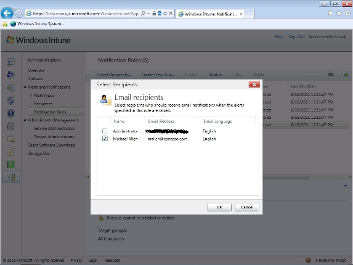Open System Overview workspace icon in sidebar
The image size is (353, 265).
tap(10, 62)
